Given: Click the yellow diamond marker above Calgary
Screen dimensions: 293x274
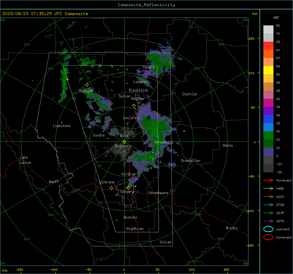Looking at the screenshot, I should click(x=129, y=188).
